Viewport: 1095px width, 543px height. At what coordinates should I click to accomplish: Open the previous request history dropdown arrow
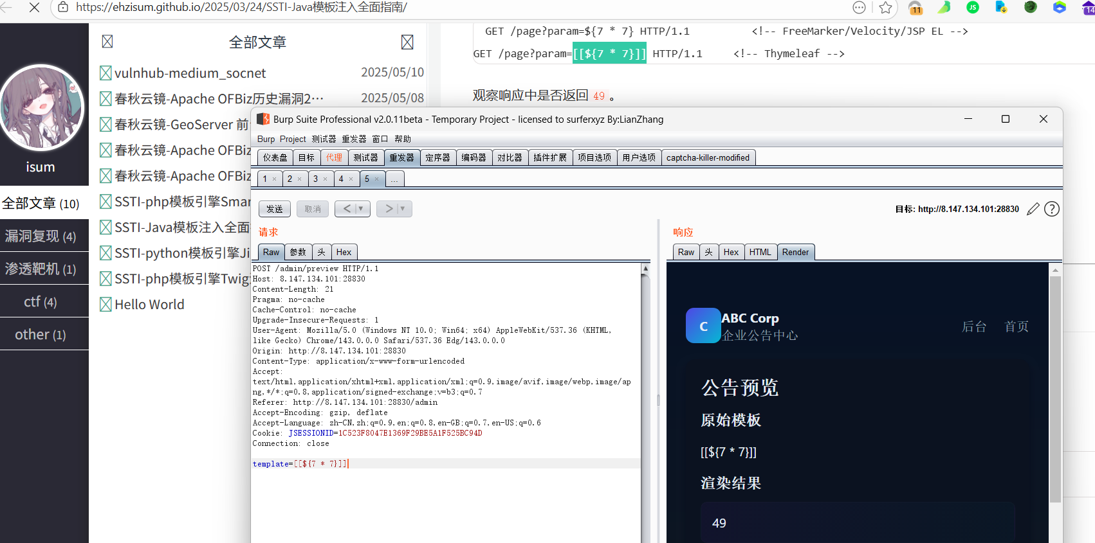361,209
